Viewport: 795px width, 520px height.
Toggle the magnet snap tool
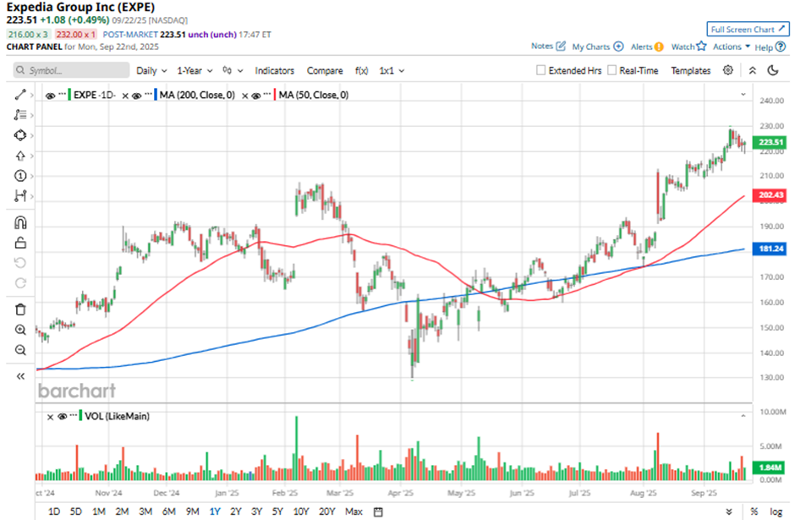click(x=20, y=222)
